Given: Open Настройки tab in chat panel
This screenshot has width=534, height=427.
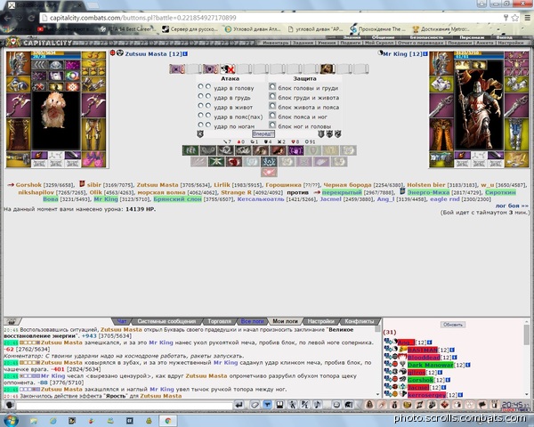Looking at the screenshot, I should pos(320,321).
